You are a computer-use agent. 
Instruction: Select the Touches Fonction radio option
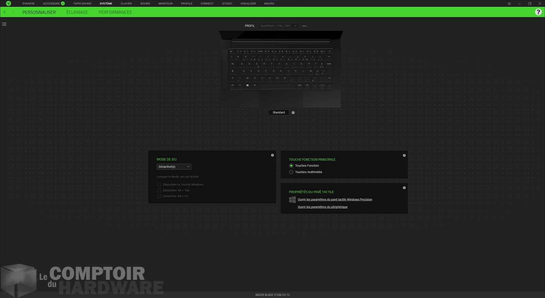click(291, 166)
